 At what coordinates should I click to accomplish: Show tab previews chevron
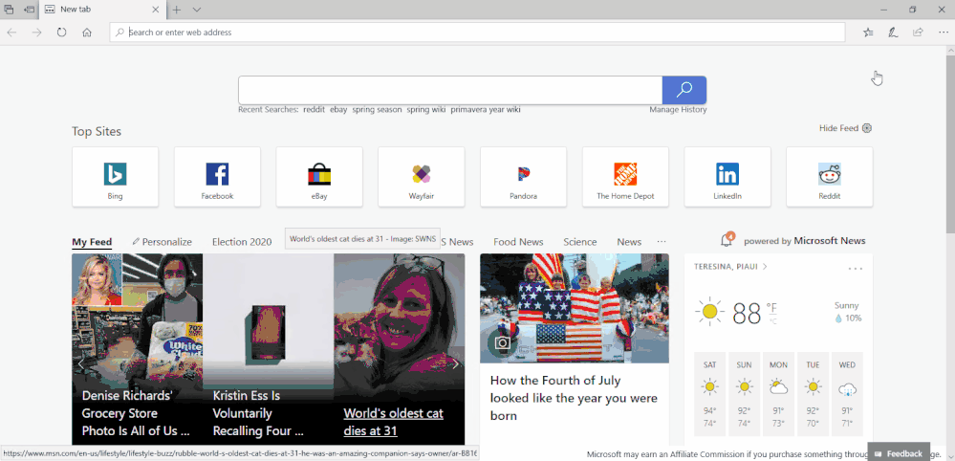(x=197, y=10)
